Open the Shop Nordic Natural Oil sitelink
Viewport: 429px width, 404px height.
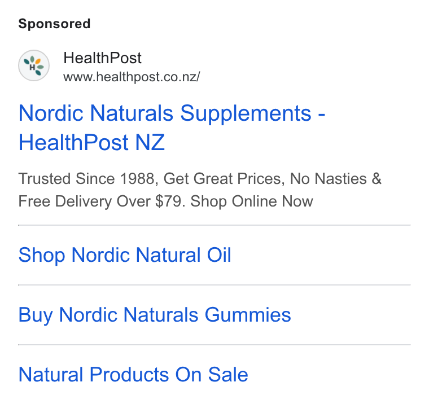(x=125, y=255)
